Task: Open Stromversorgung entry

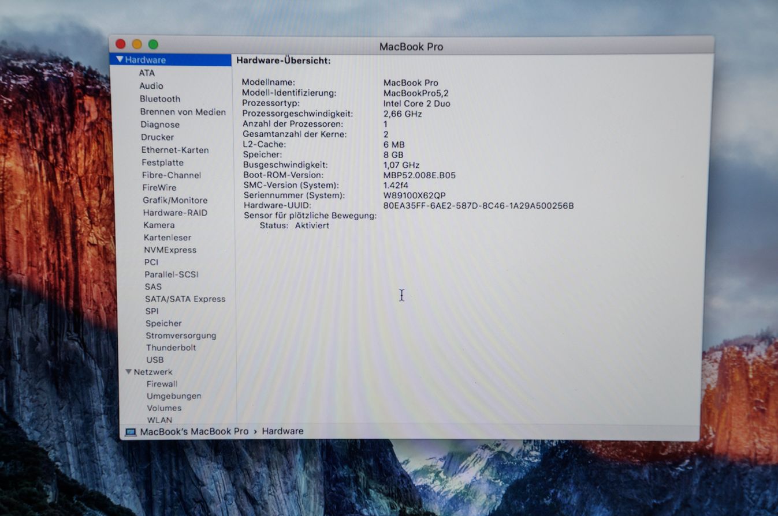Action: [181, 336]
